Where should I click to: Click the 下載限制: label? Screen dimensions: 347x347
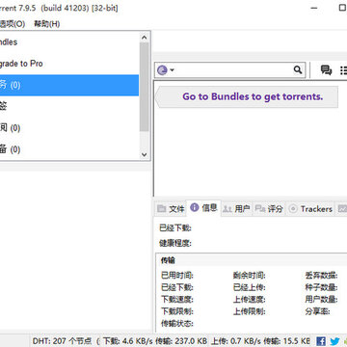(x=177, y=311)
